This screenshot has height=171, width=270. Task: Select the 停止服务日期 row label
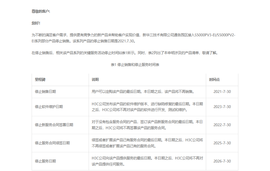[x=45, y=161]
